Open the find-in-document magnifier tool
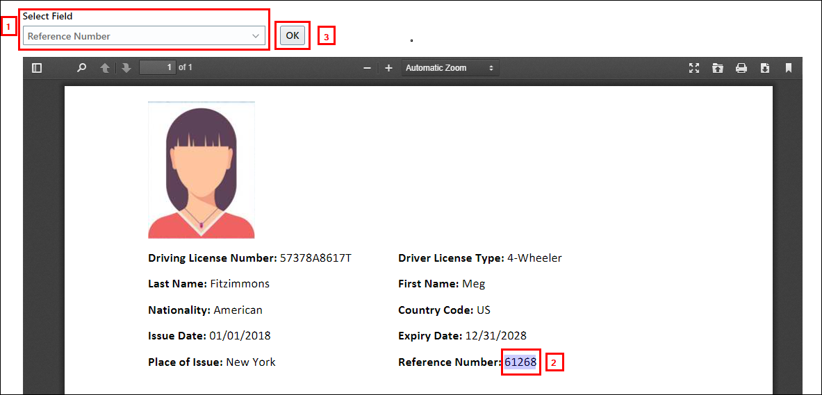This screenshot has height=395, width=822. tap(81, 68)
